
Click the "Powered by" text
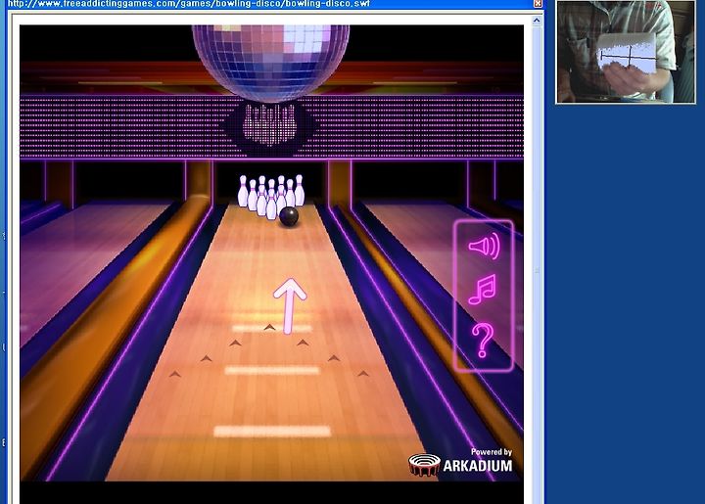pos(491,452)
